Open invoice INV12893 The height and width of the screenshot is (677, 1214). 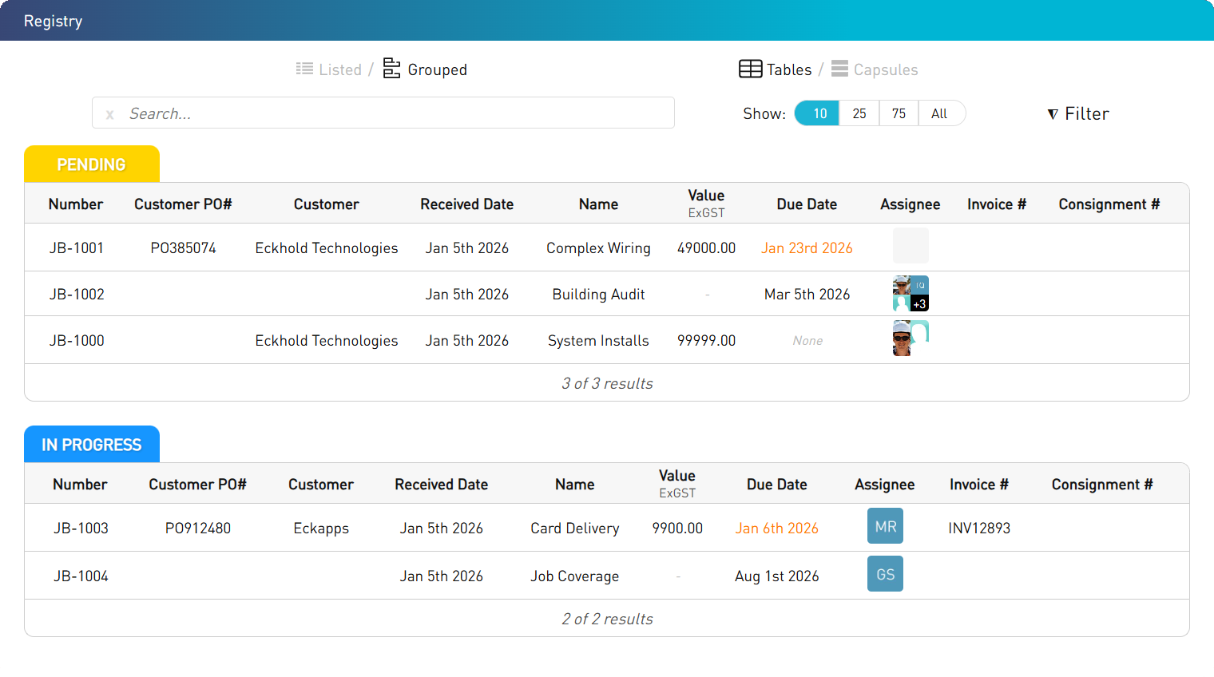pyautogui.click(x=978, y=529)
